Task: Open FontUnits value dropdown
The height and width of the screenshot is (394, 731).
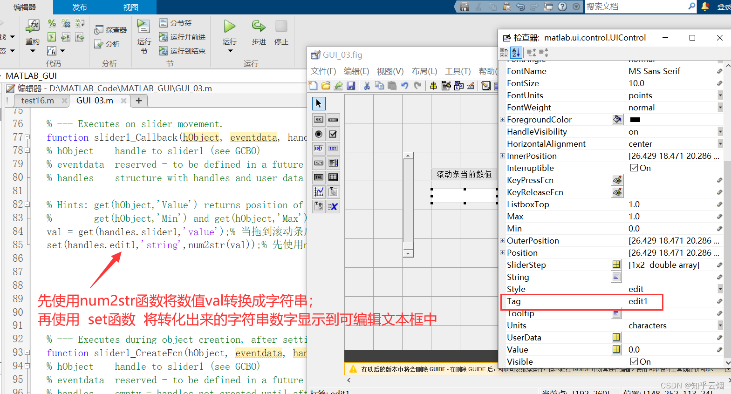Action: pos(720,95)
